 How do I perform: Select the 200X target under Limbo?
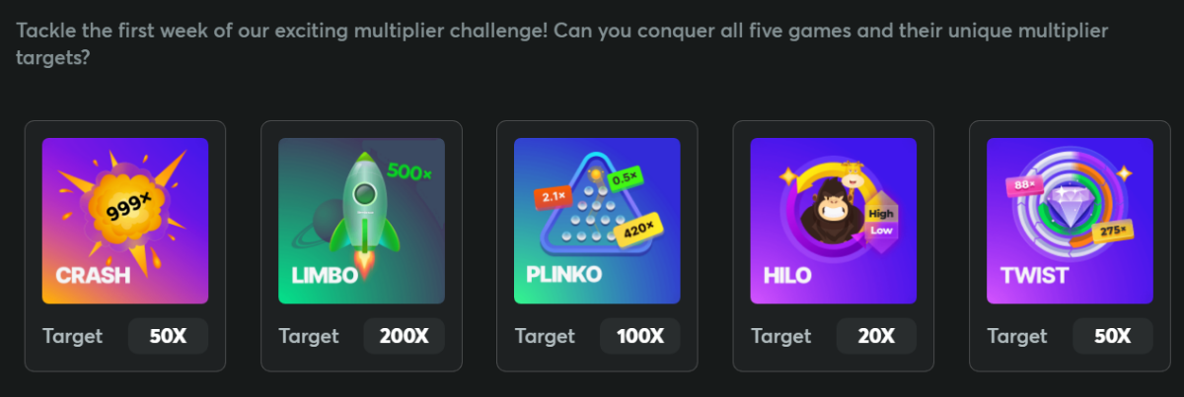[x=405, y=336]
